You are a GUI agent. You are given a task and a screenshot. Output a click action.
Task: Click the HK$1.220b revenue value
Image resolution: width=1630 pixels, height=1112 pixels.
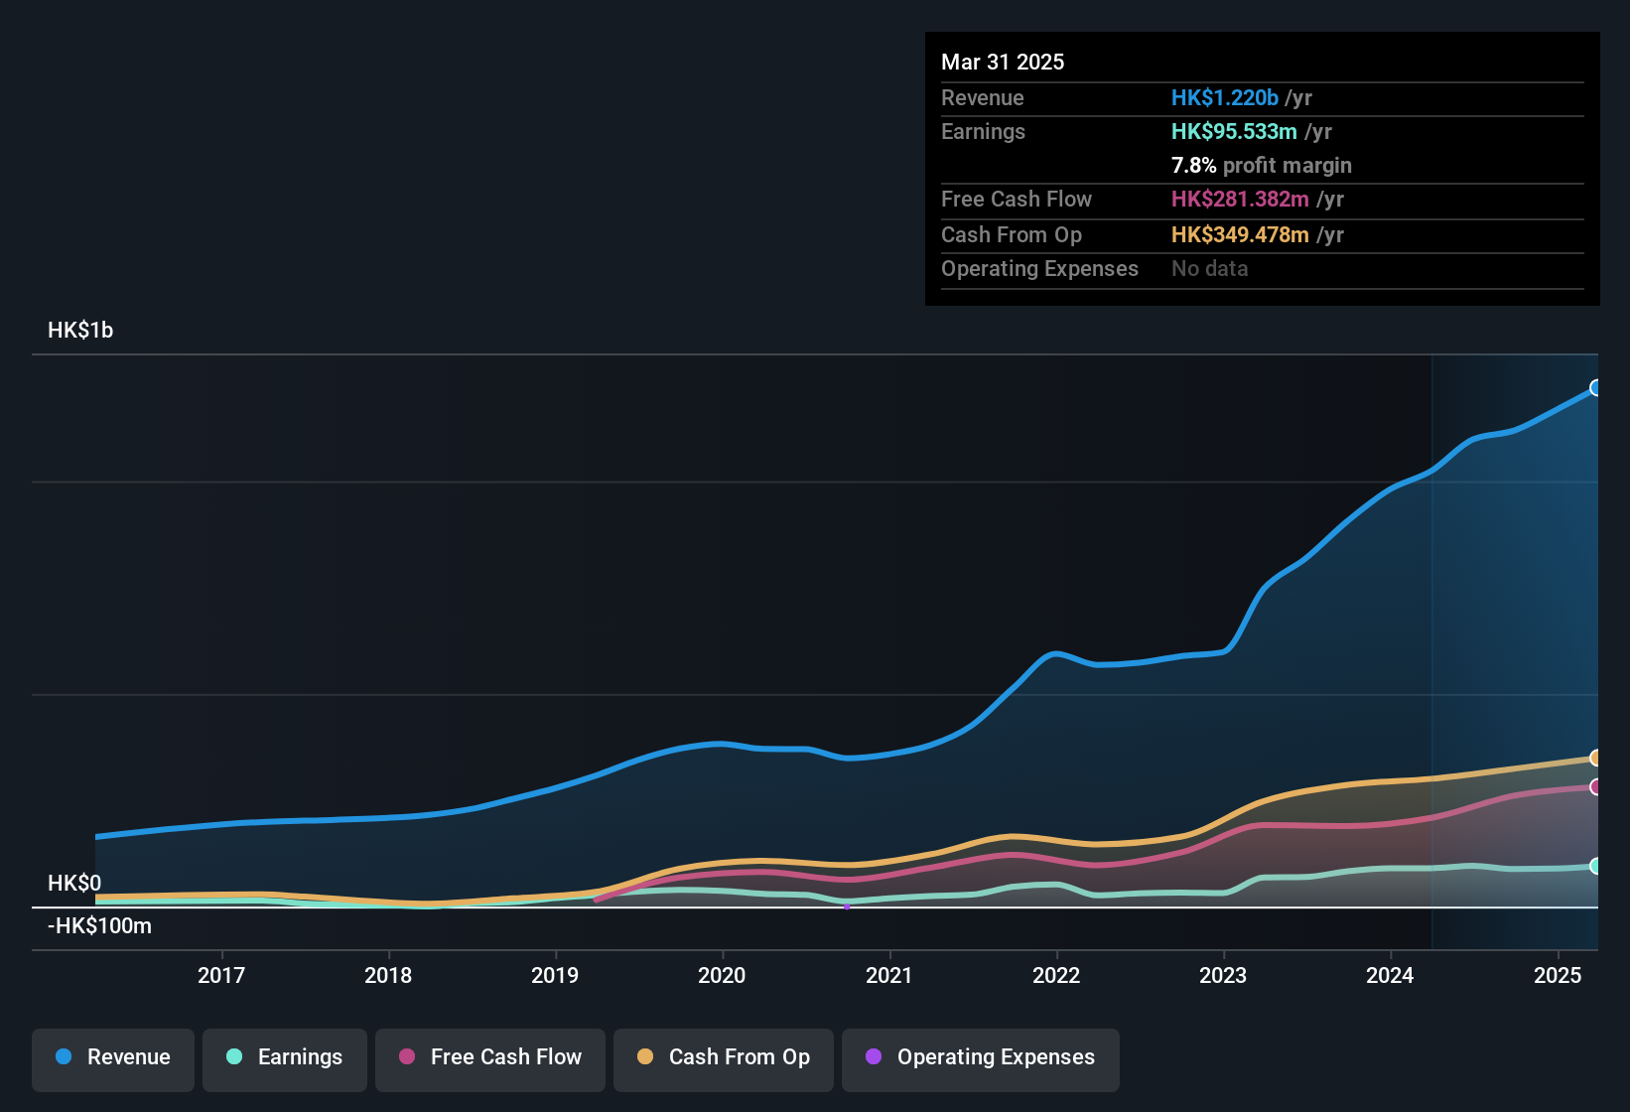point(1225,98)
